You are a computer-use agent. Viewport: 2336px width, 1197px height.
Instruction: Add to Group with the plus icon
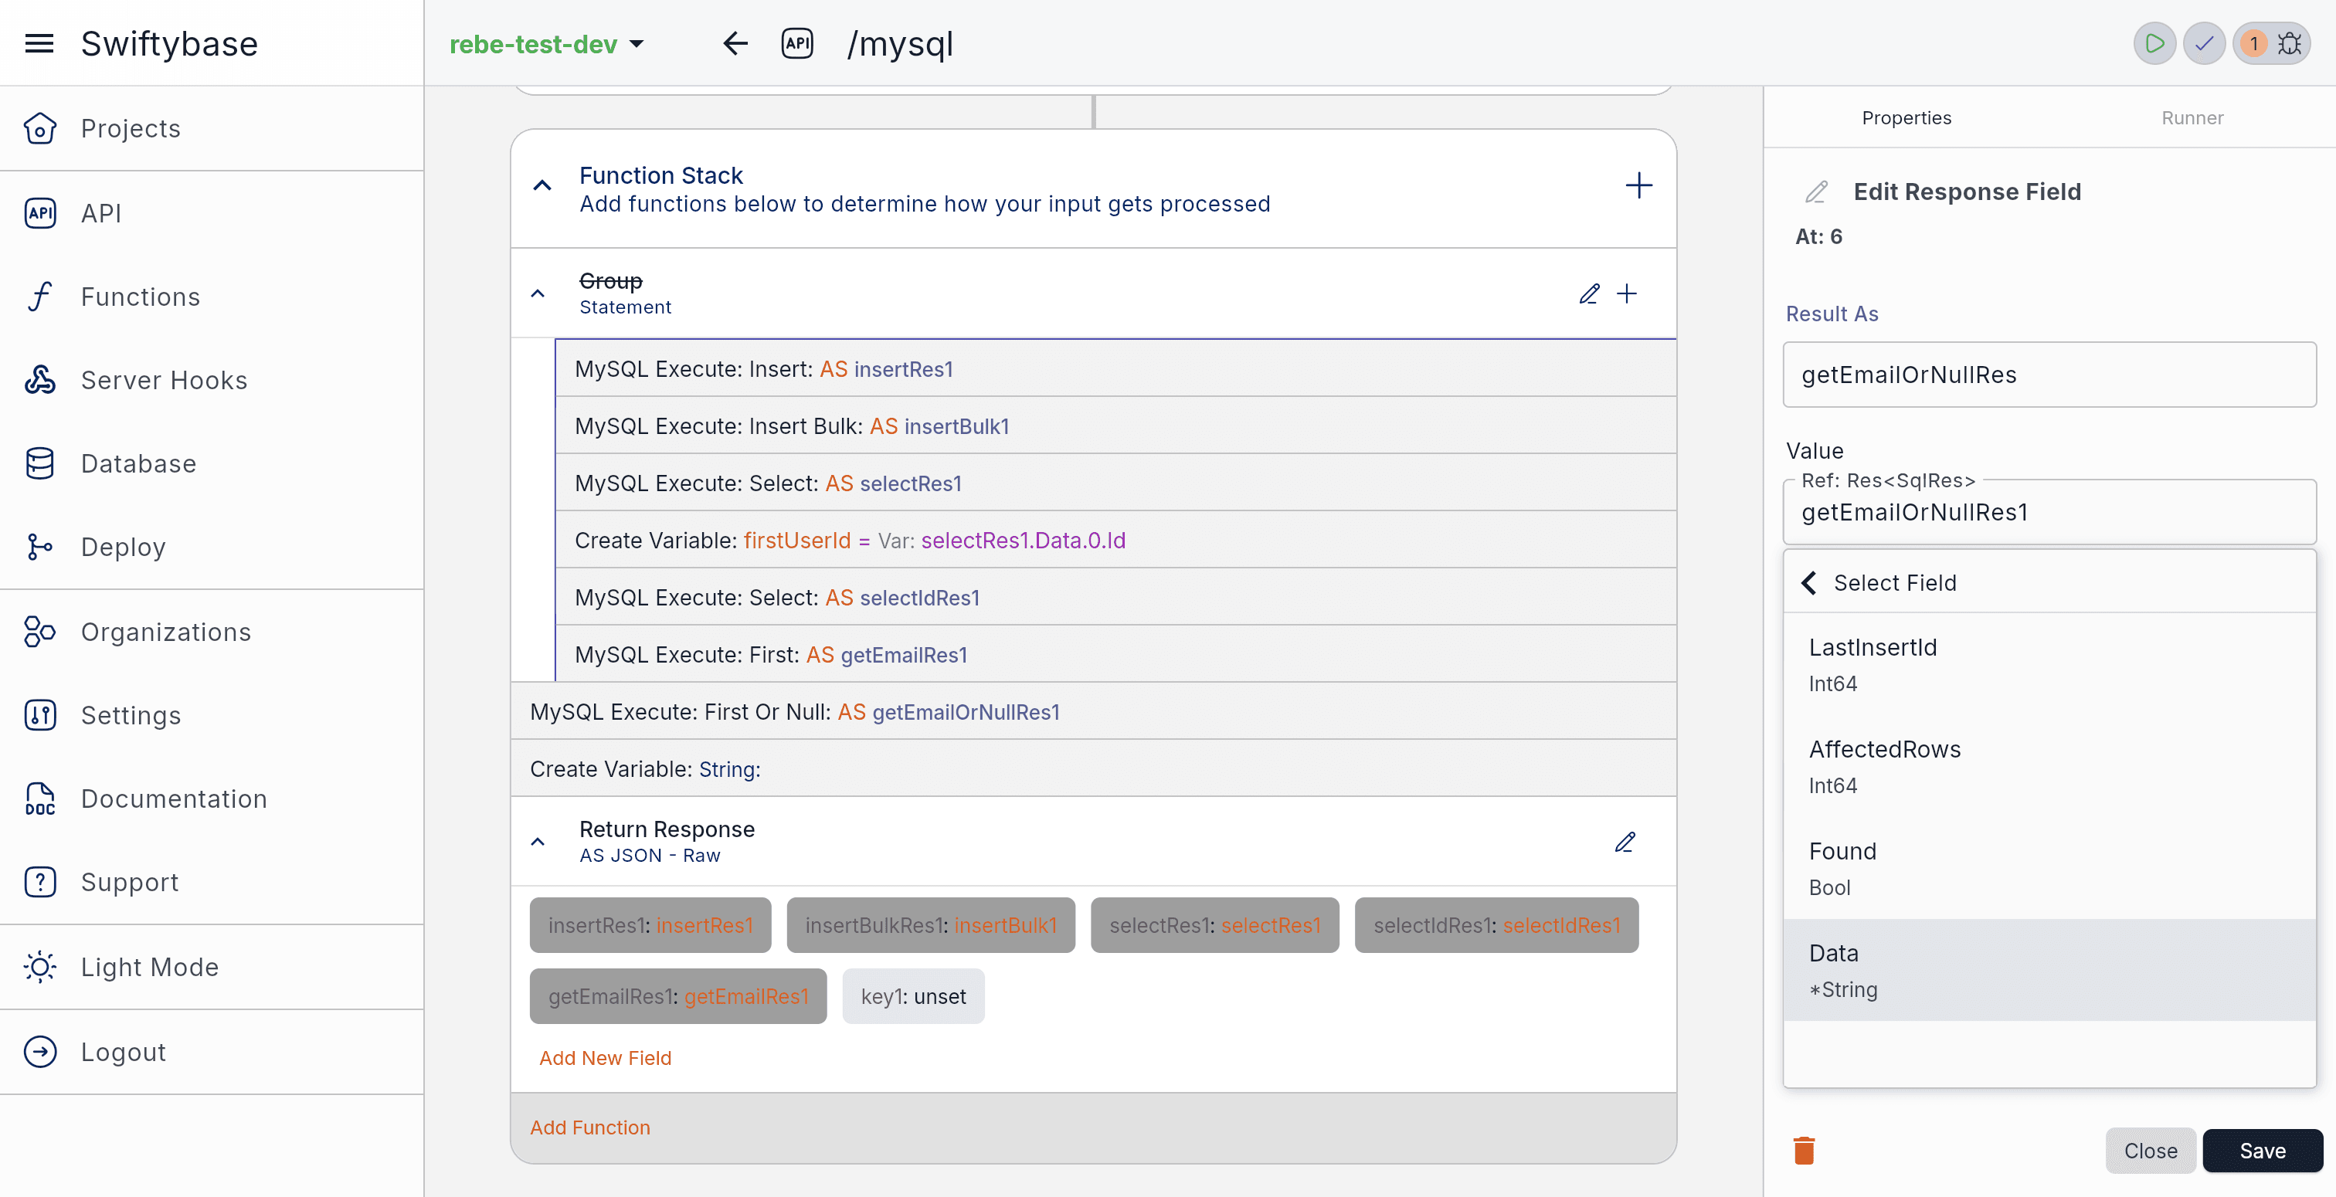[x=1627, y=293]
